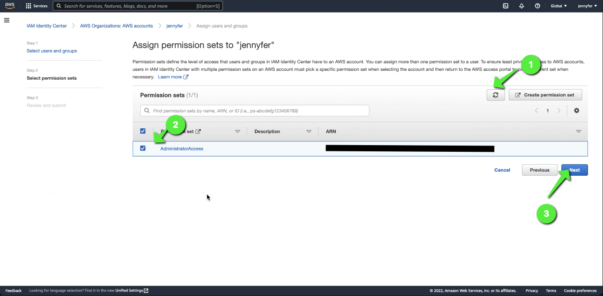Focus the Find permission sets search field

click(254, 111)
